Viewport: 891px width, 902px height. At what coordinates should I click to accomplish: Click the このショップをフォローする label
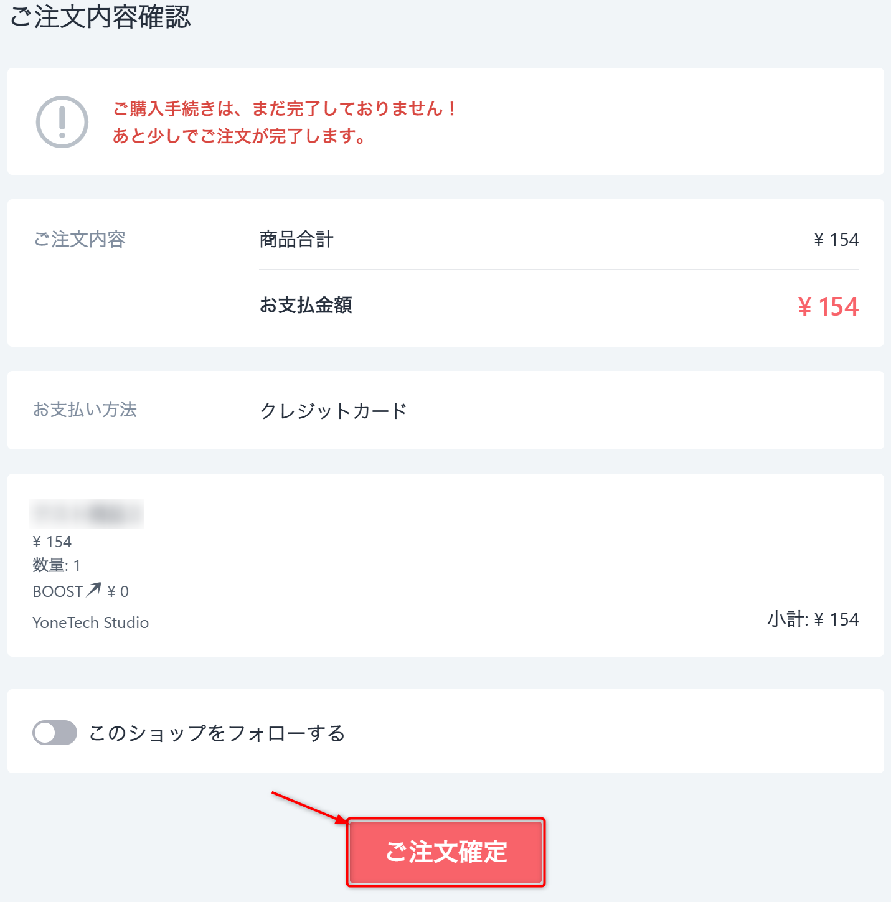click(x=217, y=733)
